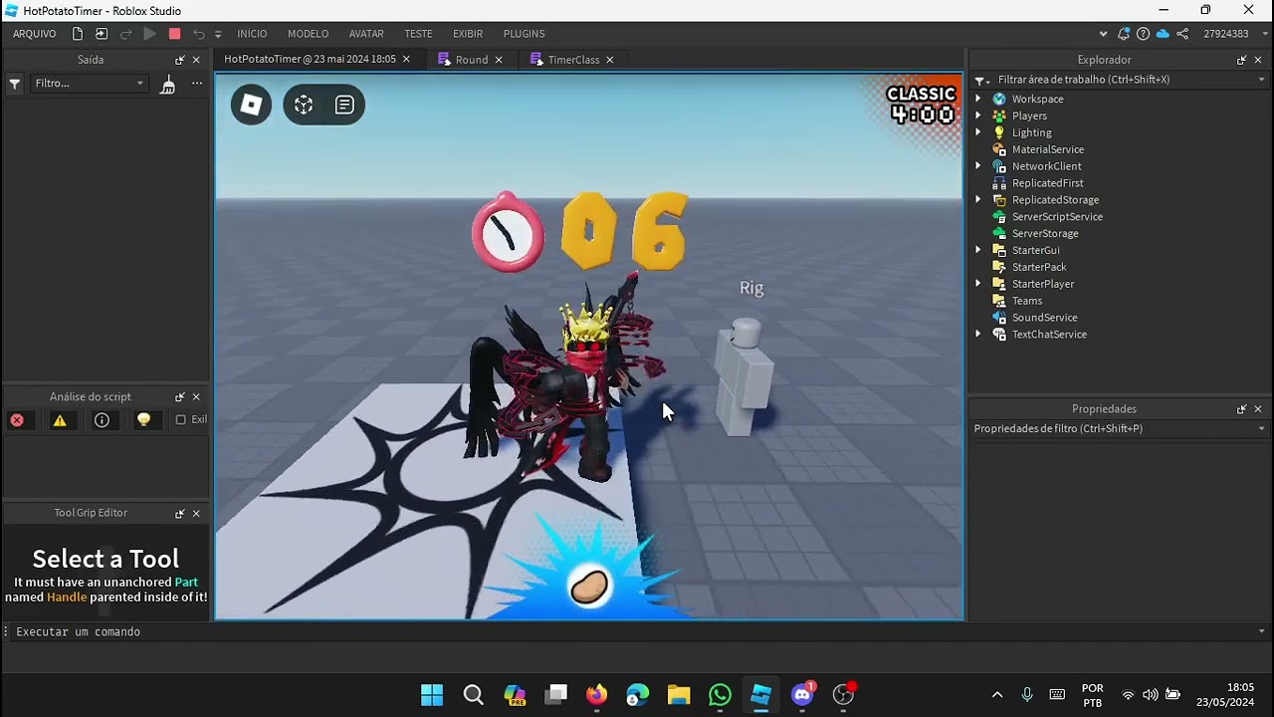Open the Roblox menu button in viewport
This screenshot has height=717, width=1274.
point(252,105)
